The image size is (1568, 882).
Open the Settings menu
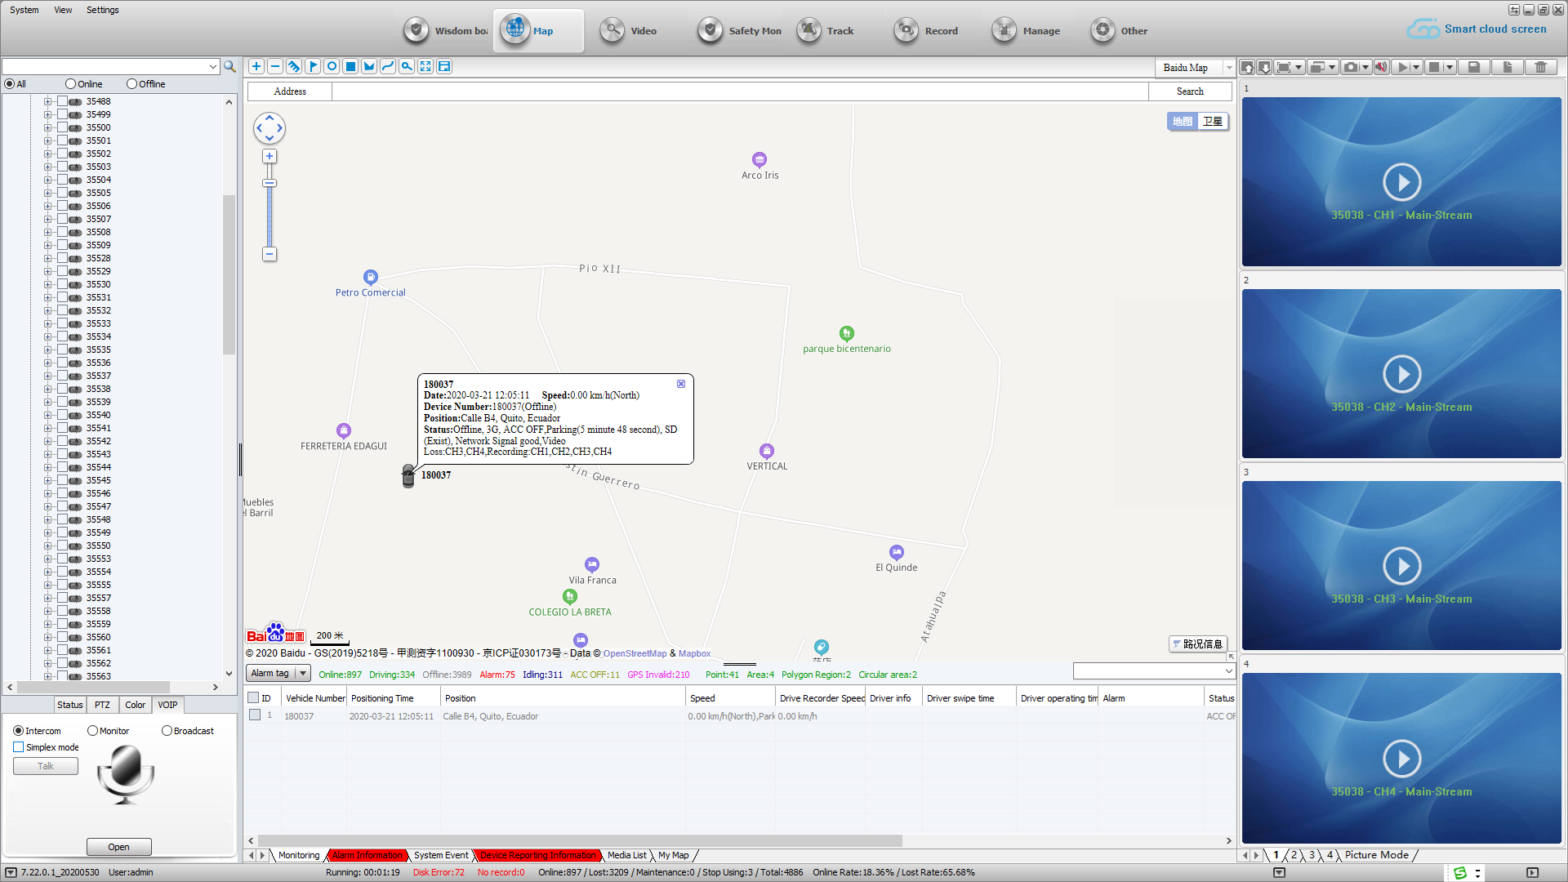pyautogui.click(x=102, y=10)
